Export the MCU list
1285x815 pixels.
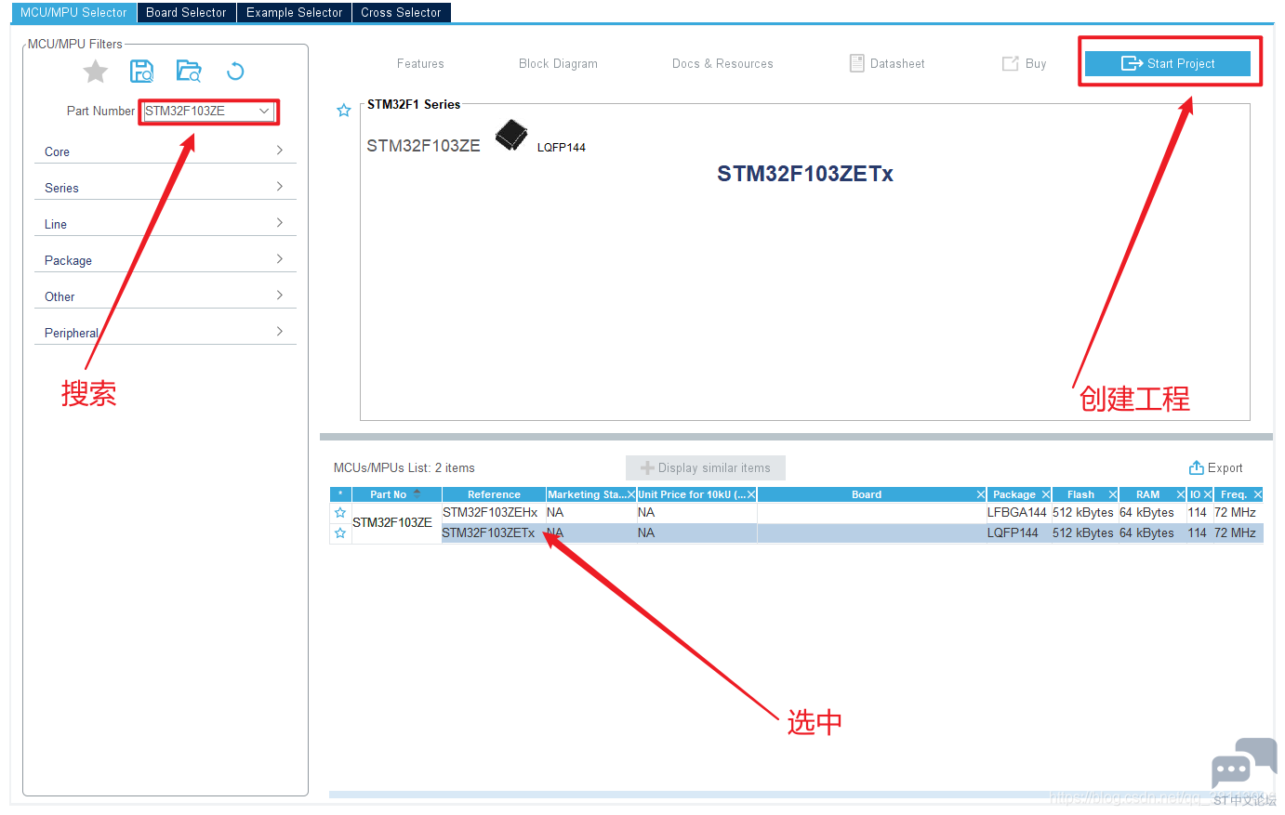click(1215, 467)
